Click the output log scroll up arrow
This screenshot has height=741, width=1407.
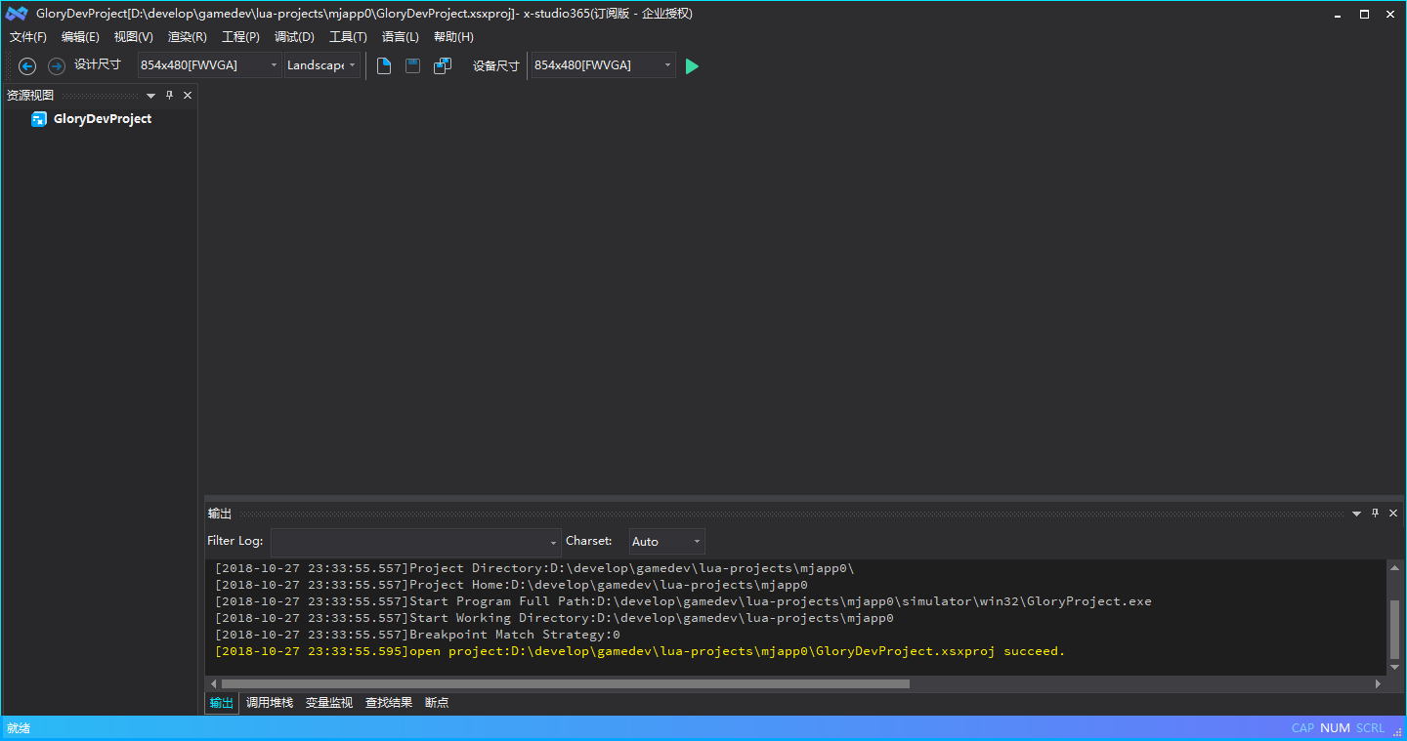1394,566
